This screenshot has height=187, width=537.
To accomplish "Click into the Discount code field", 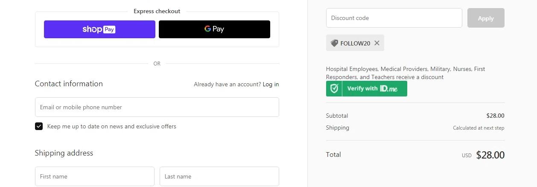I will click(x=394, y=18).
